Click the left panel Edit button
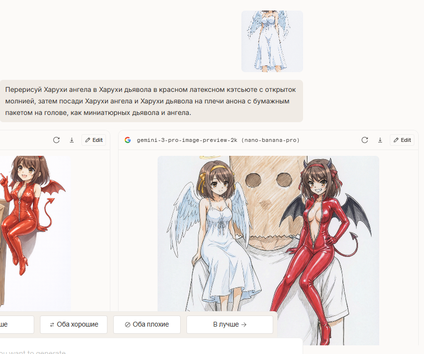Screen dimensions: 424x354 (94, 140)
